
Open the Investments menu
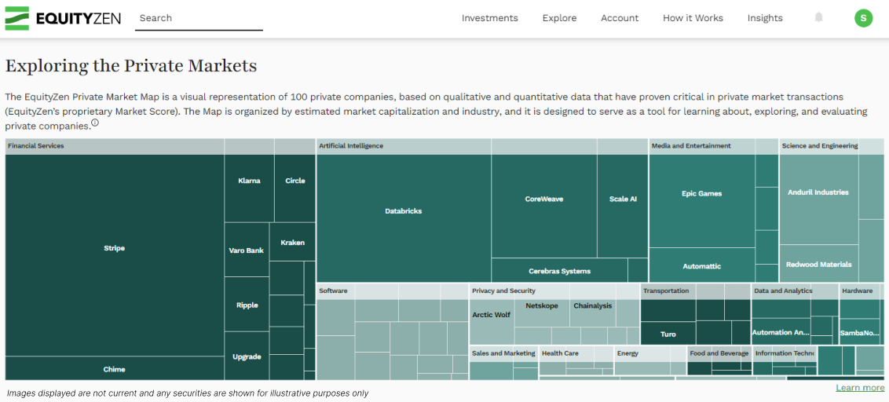(x=489, y=18)
